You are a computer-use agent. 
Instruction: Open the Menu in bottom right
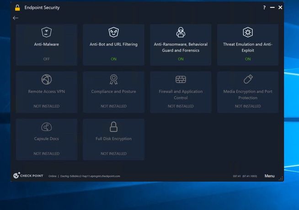[269, 176]
